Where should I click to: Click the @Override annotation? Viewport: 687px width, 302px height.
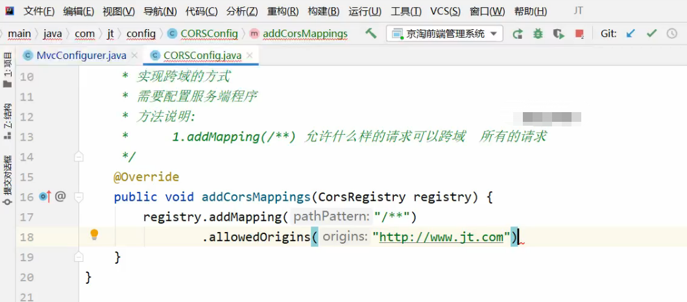click(x=147, y=178)
